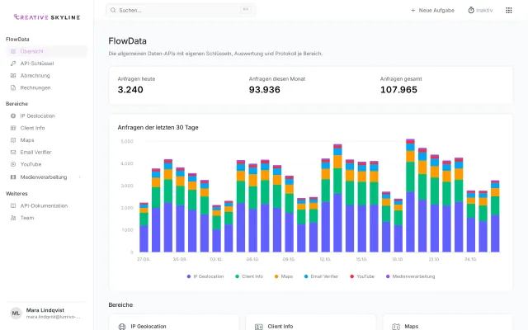The width and height of the screenshot is (528, 330).
Task: Toggle Maps series in chart legend
Action: [x=284, y=276]
